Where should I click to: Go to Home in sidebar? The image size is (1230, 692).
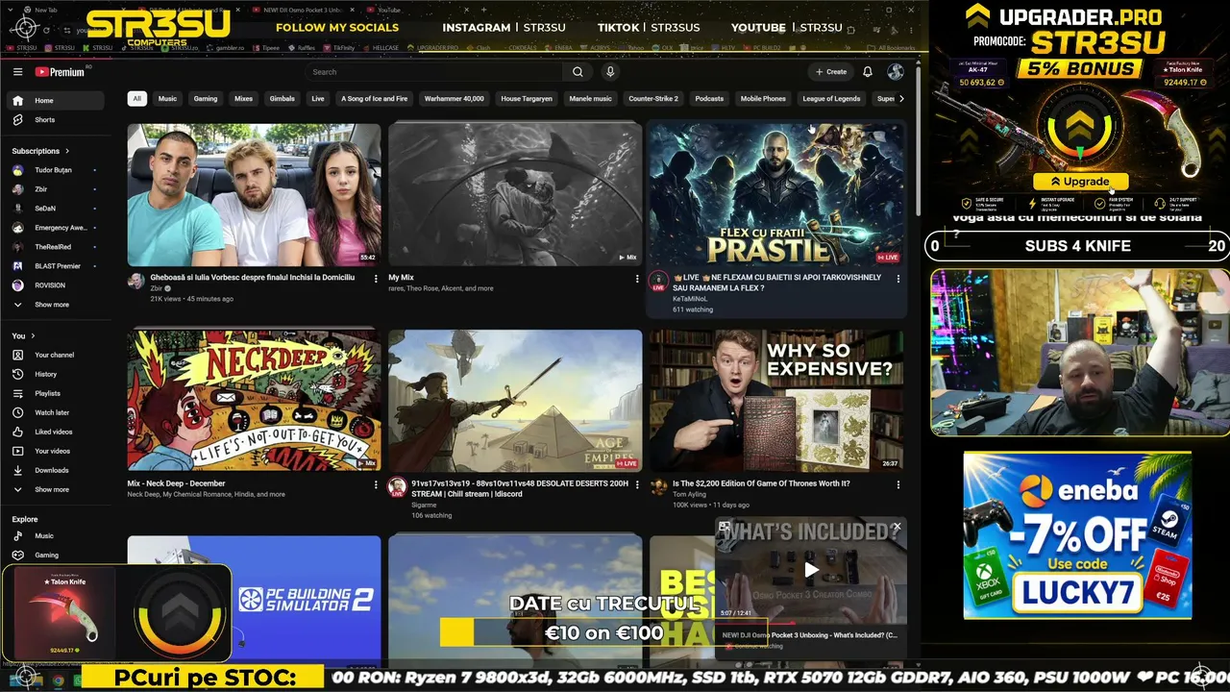55,101
